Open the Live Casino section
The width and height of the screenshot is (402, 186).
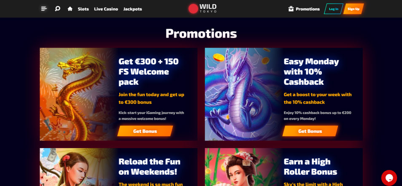pos(106,9)
